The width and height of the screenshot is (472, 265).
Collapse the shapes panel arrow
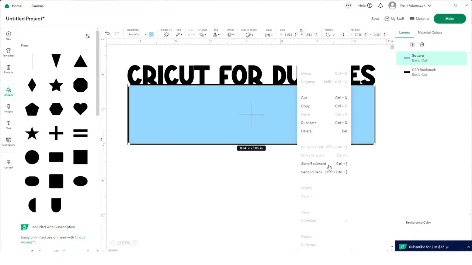click(101, 139)
